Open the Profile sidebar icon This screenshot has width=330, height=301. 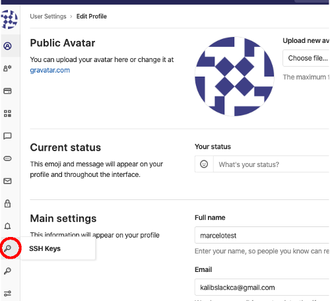click(x=7, y=46)
